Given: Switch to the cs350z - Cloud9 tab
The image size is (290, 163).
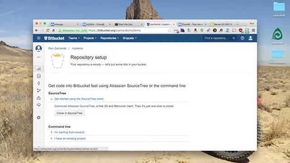Looking at the screenshot, I should (x=96, y=24).
